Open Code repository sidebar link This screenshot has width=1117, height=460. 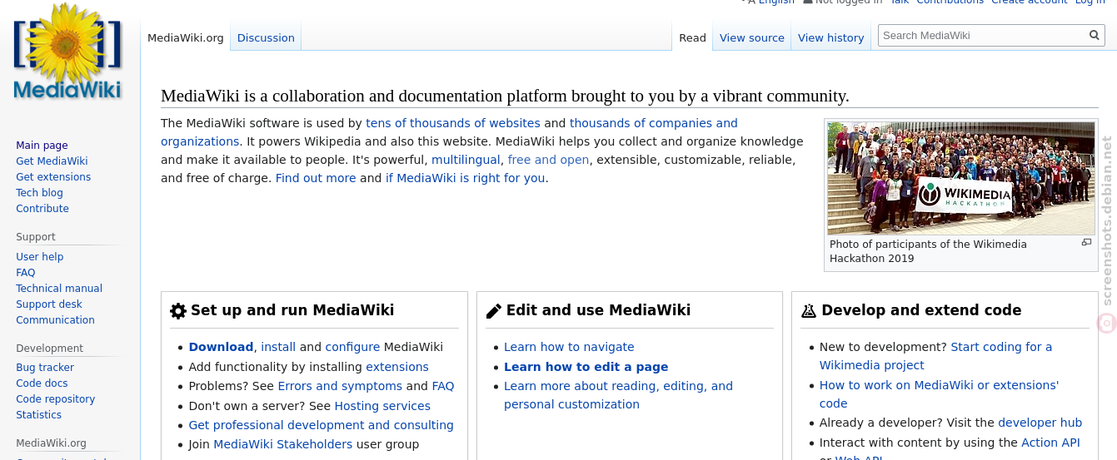tap(56, 399)
